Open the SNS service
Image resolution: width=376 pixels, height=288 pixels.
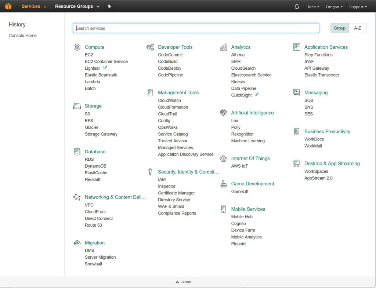[x=308, y=107]
